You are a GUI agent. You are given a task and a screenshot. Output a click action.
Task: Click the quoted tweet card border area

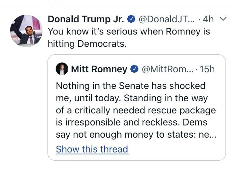[137, 108]
